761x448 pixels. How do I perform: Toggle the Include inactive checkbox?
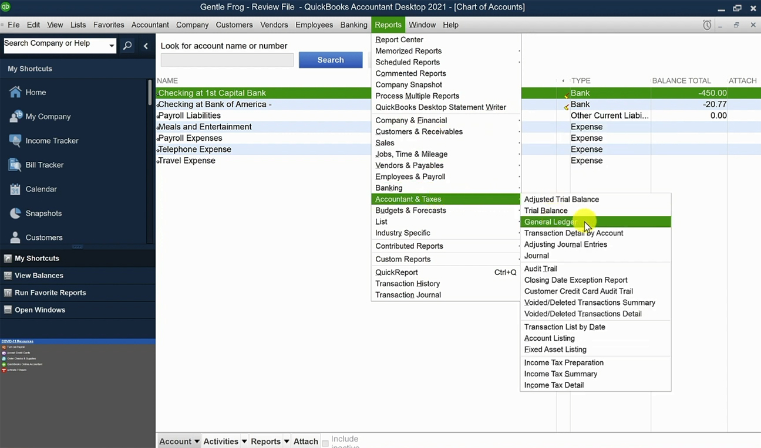(x=325, y=443)
